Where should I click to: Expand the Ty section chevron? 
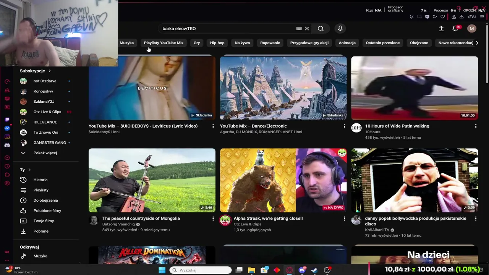click(x=29, y=170)
